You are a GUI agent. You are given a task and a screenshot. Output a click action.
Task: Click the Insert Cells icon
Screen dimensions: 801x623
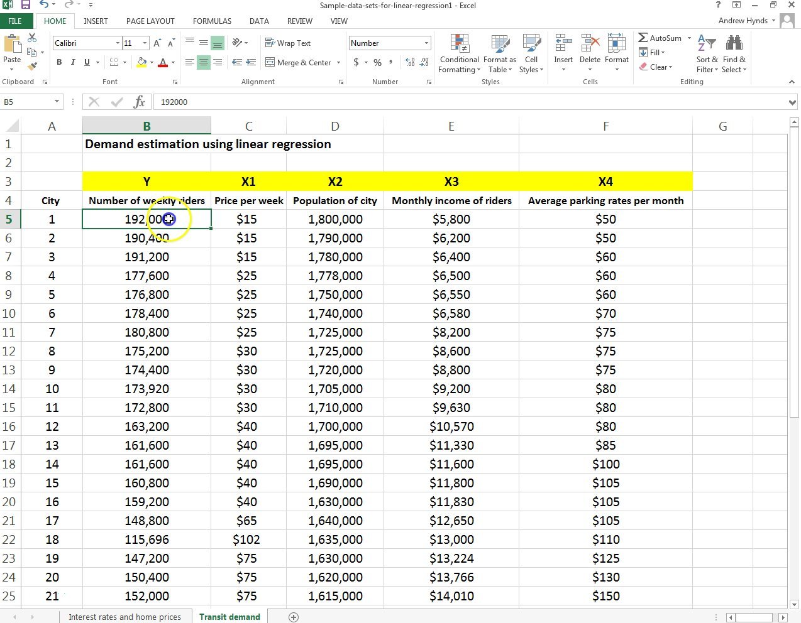563,50
